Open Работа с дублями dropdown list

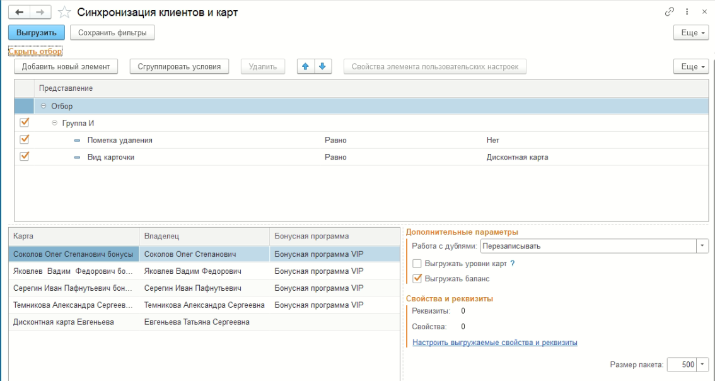[702, 245]
